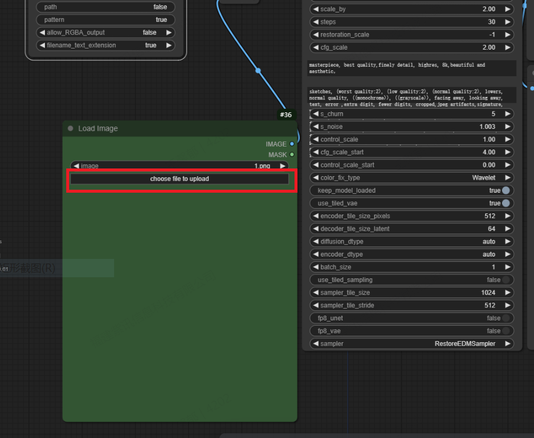534x438 pixels.
Task: Click the IMAGE output port on Load Image
Action: click(x=292, y=144)
